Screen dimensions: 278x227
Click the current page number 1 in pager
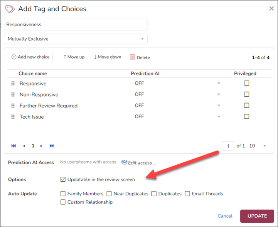[x=33, y=146]
